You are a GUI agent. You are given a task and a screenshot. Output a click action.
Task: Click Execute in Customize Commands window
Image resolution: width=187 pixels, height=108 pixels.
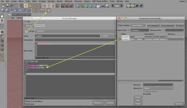point(179,104)
